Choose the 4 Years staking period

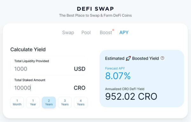click(81, 102)
